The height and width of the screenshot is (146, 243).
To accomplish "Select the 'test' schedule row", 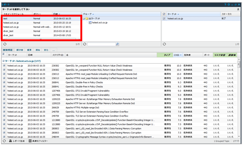I will [41, 18].
